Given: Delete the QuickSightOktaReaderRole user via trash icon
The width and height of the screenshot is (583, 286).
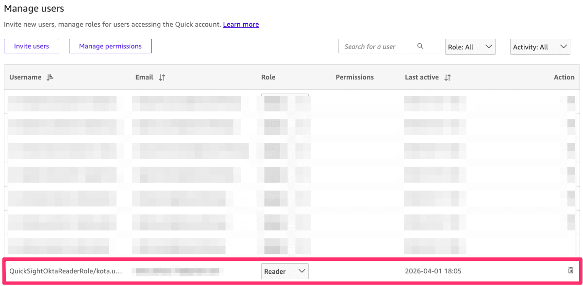Looking at the screenshot, I should point(570,270).
